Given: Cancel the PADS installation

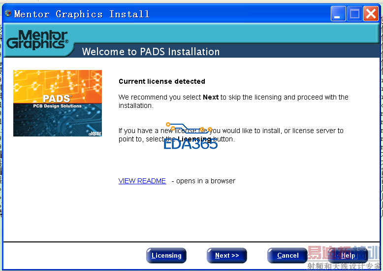Looking at the screenshot, I should 287,255.
